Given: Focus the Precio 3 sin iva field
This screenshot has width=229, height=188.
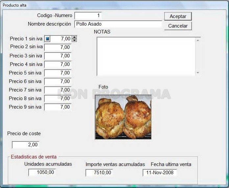Looking at the screenshot, I should click(58, 56).
